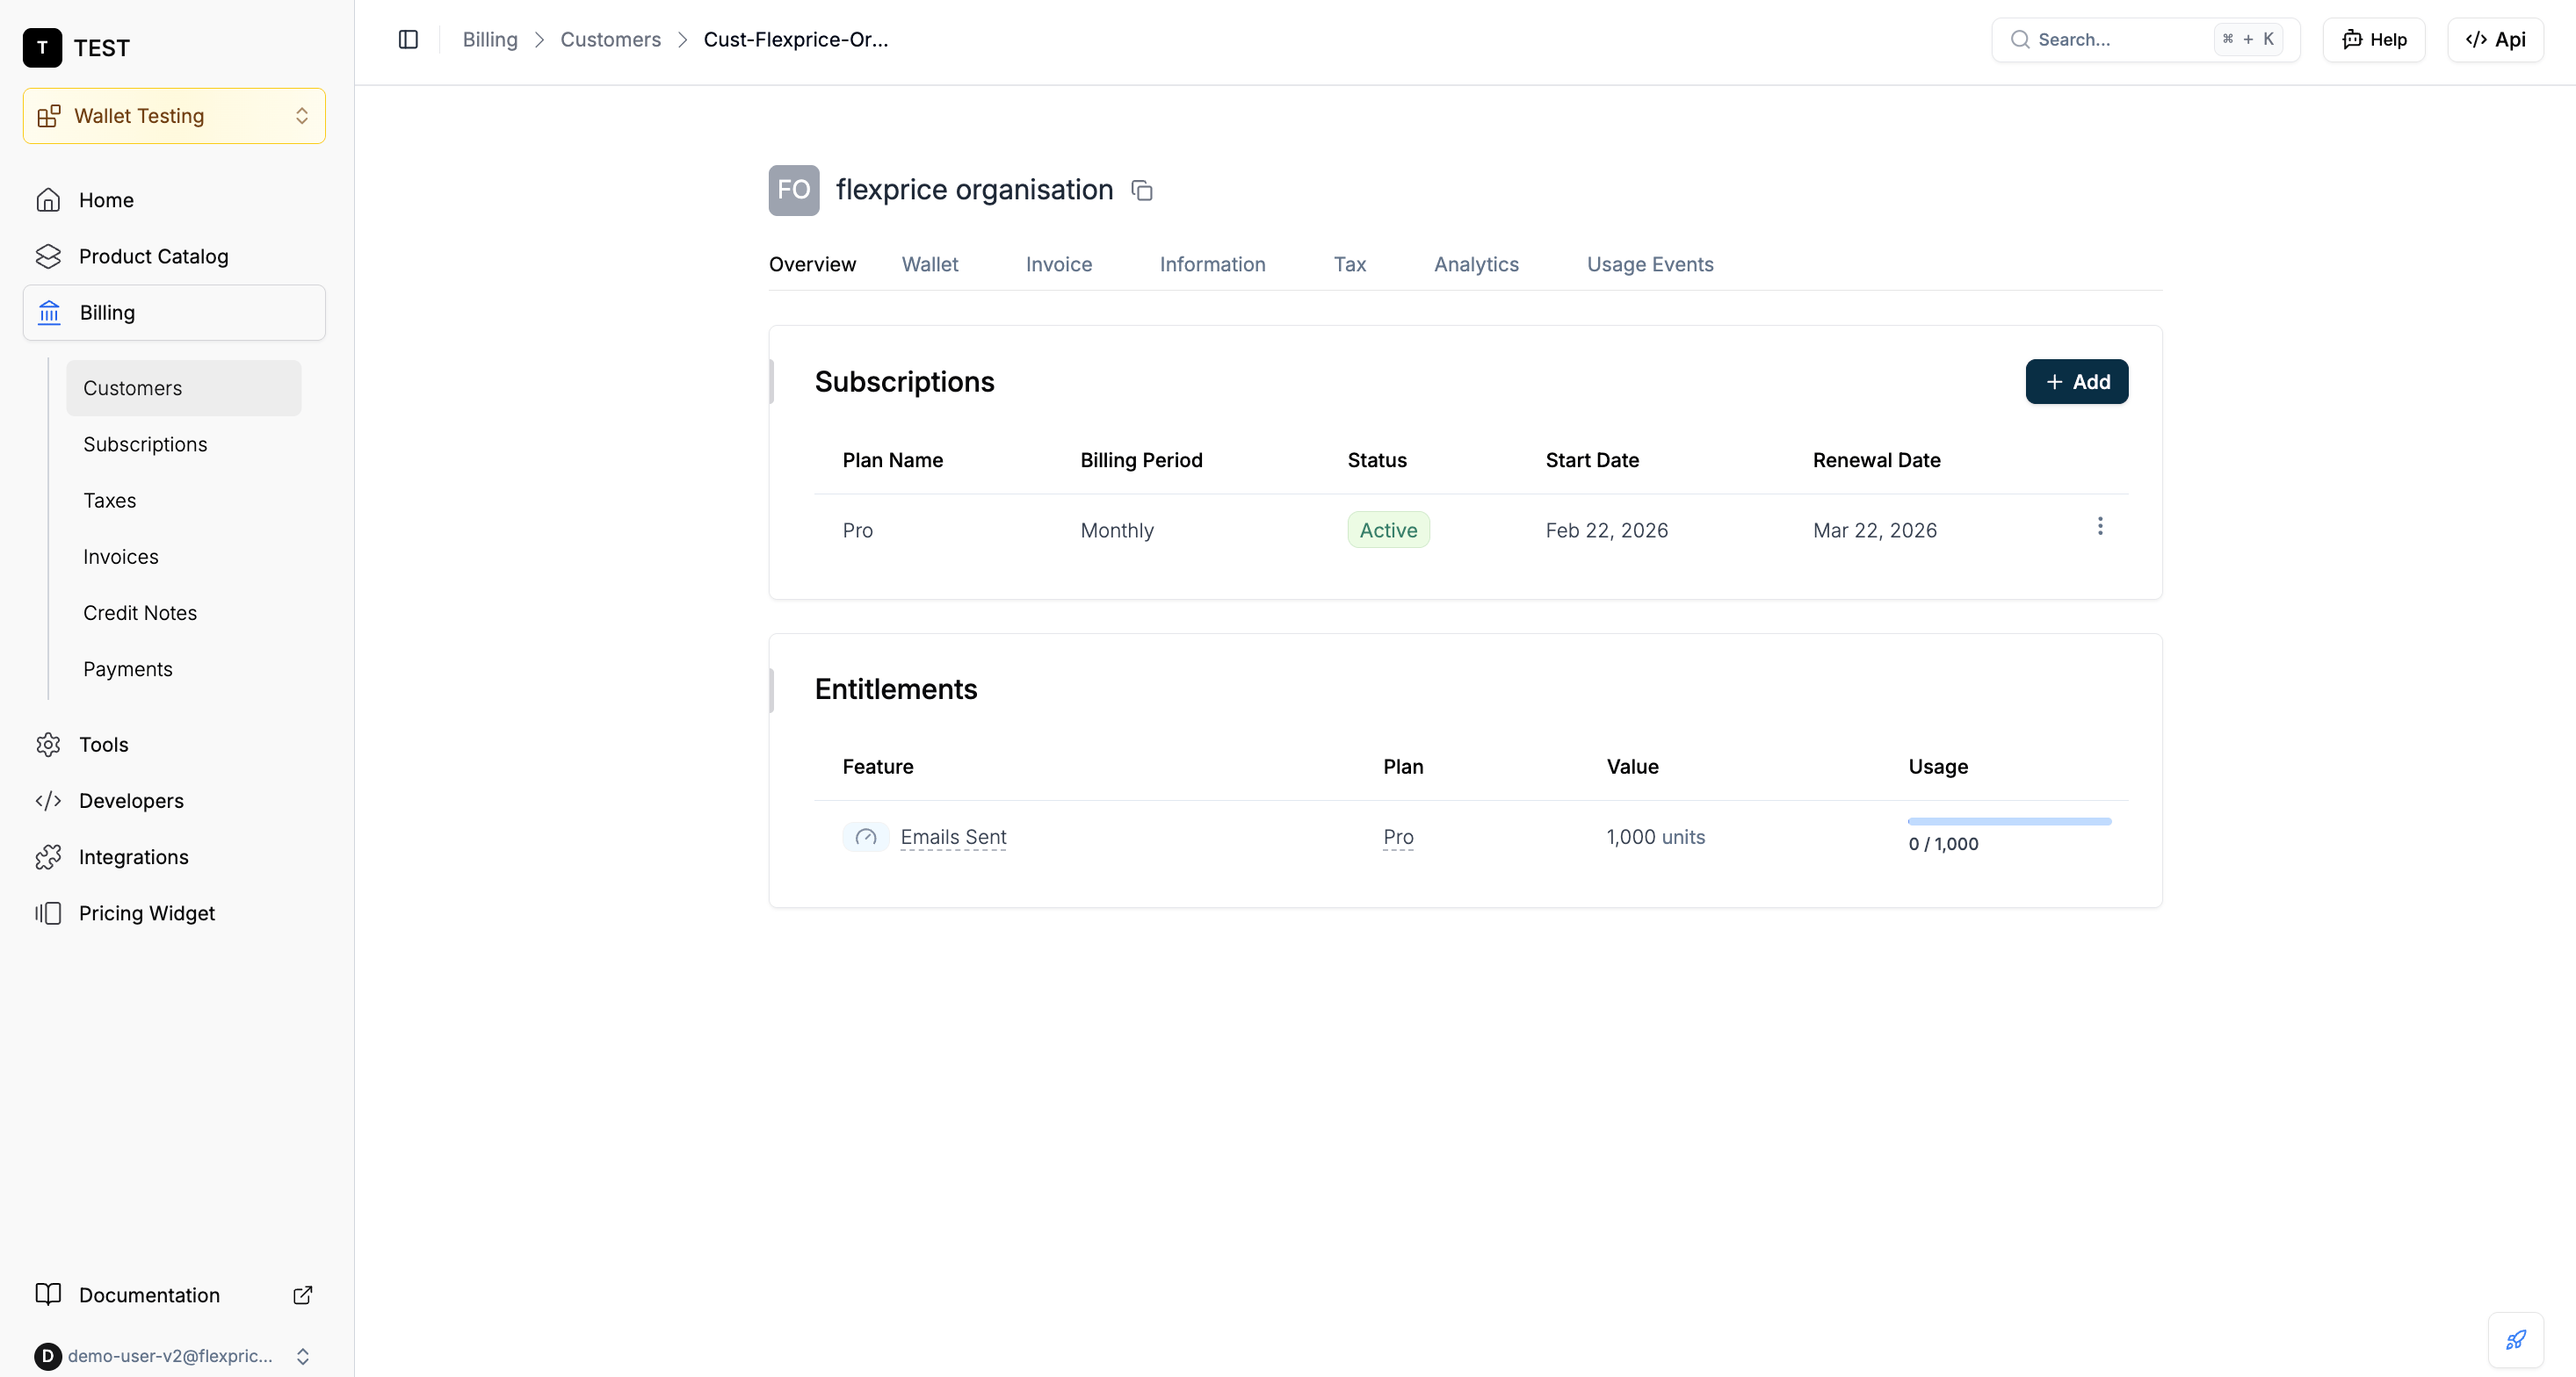Screen dimensions: 2576x1377
Task: Toggle the sidebar panel icon
Action: pos(408,39)
